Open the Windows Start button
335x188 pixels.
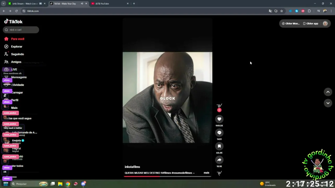[x=6, y=184]
